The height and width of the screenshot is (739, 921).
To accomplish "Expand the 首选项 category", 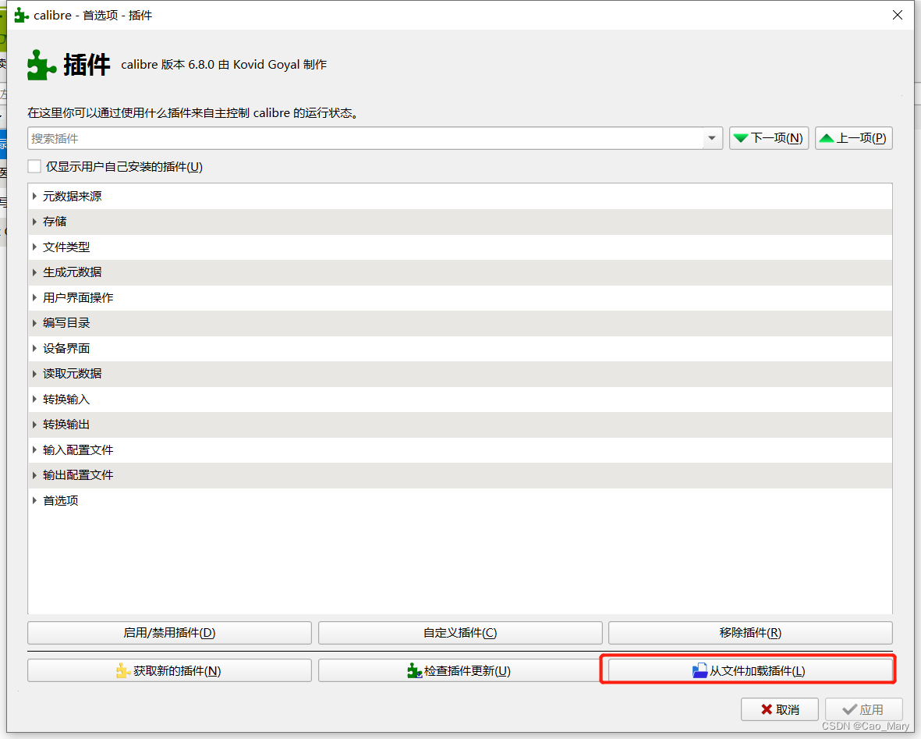I will coord(34,500).
